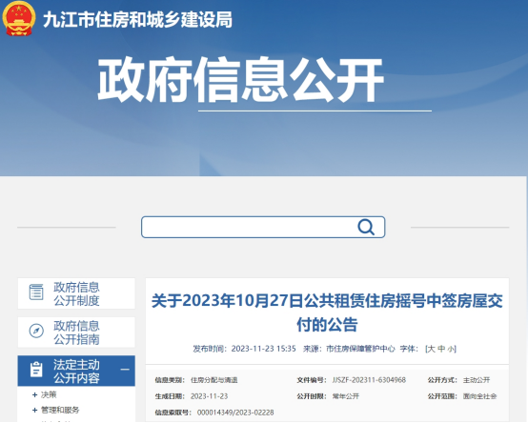Open the 政府信息公开制度 menu item

(76, 293)
